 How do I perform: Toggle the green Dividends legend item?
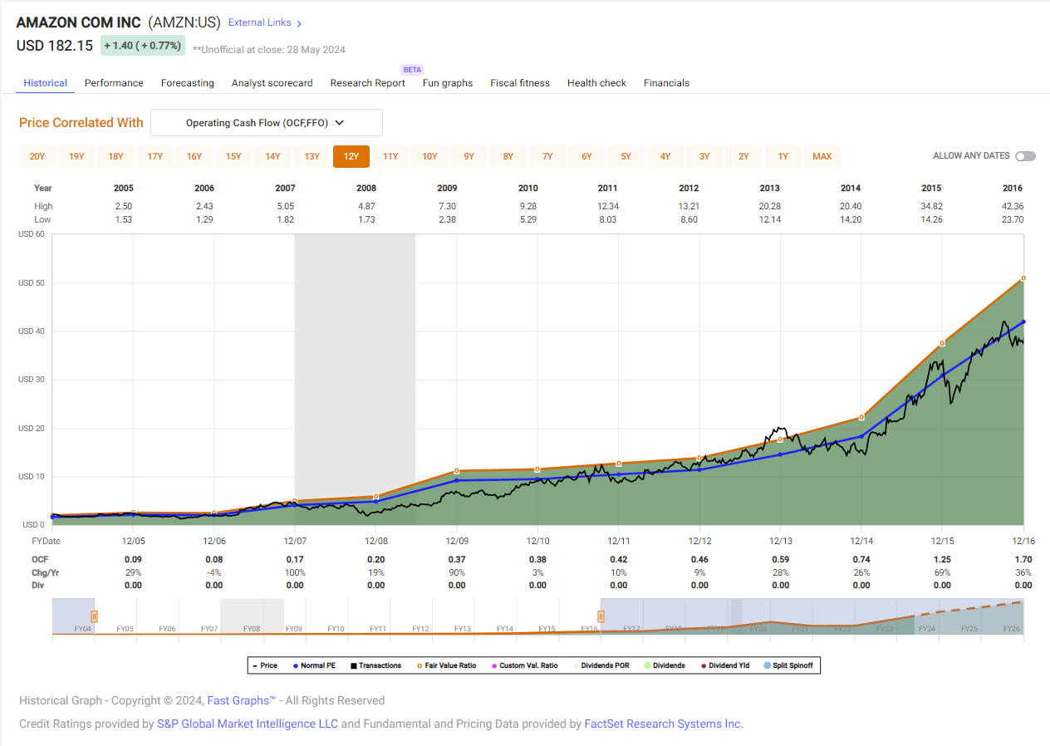[665, 665]
